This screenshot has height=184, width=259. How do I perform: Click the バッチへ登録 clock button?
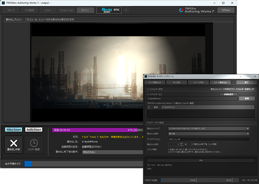(x=34, y=145)
